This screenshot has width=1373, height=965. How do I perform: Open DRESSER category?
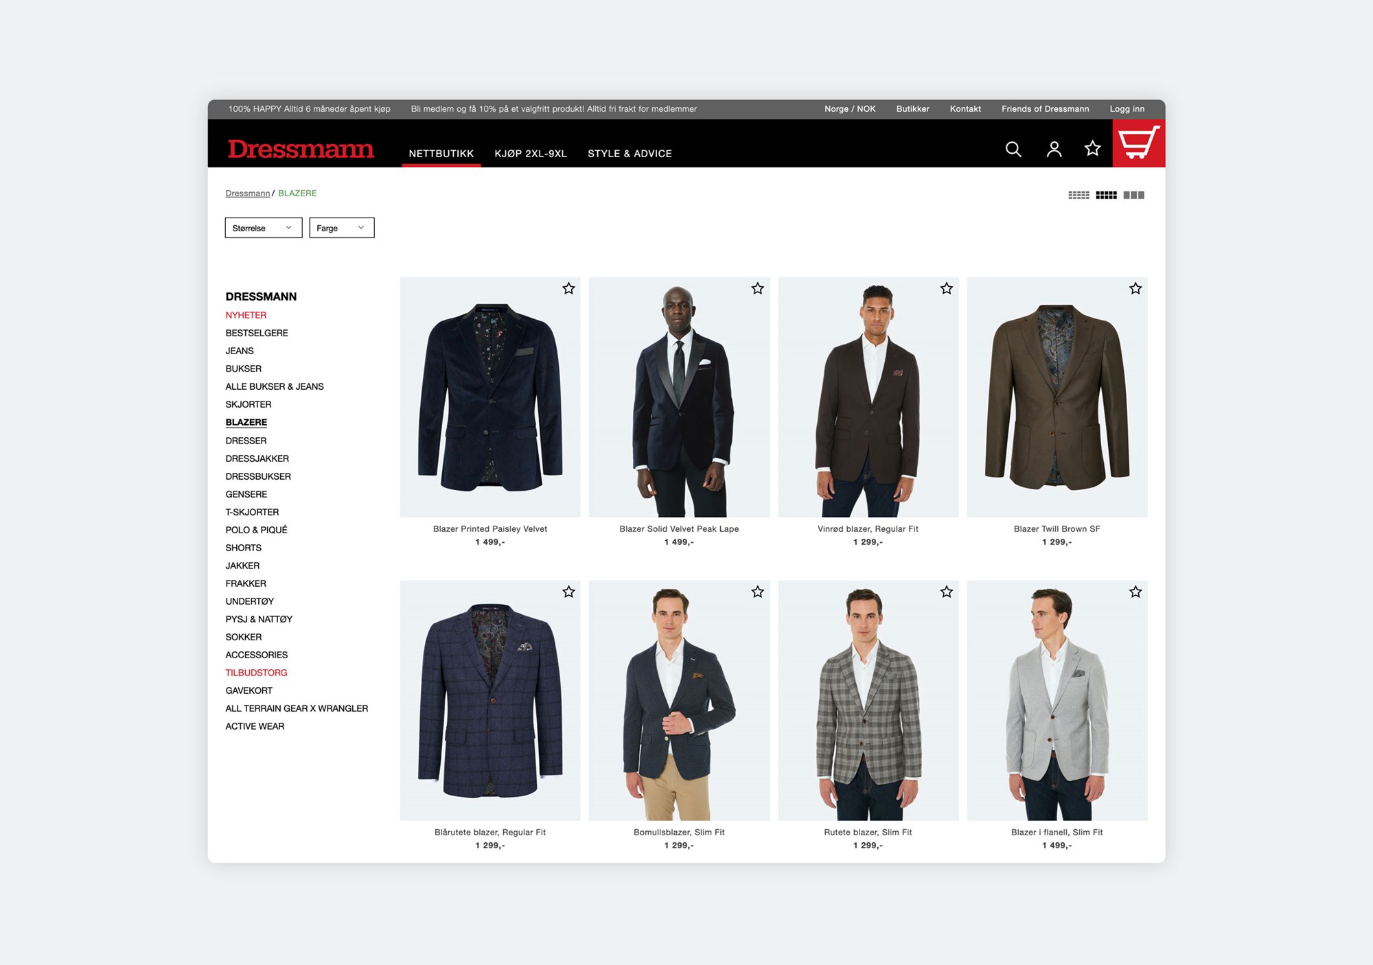click(x=246, y=441)
